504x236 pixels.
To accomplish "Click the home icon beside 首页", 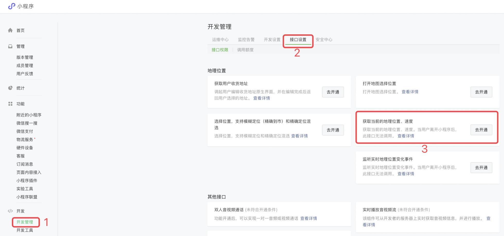I will (x=10, y=30).
